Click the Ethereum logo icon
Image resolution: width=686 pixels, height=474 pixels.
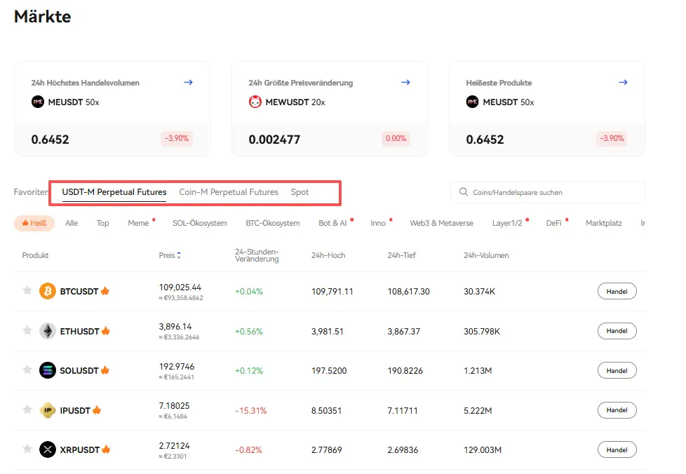click(x=48, y=331)
